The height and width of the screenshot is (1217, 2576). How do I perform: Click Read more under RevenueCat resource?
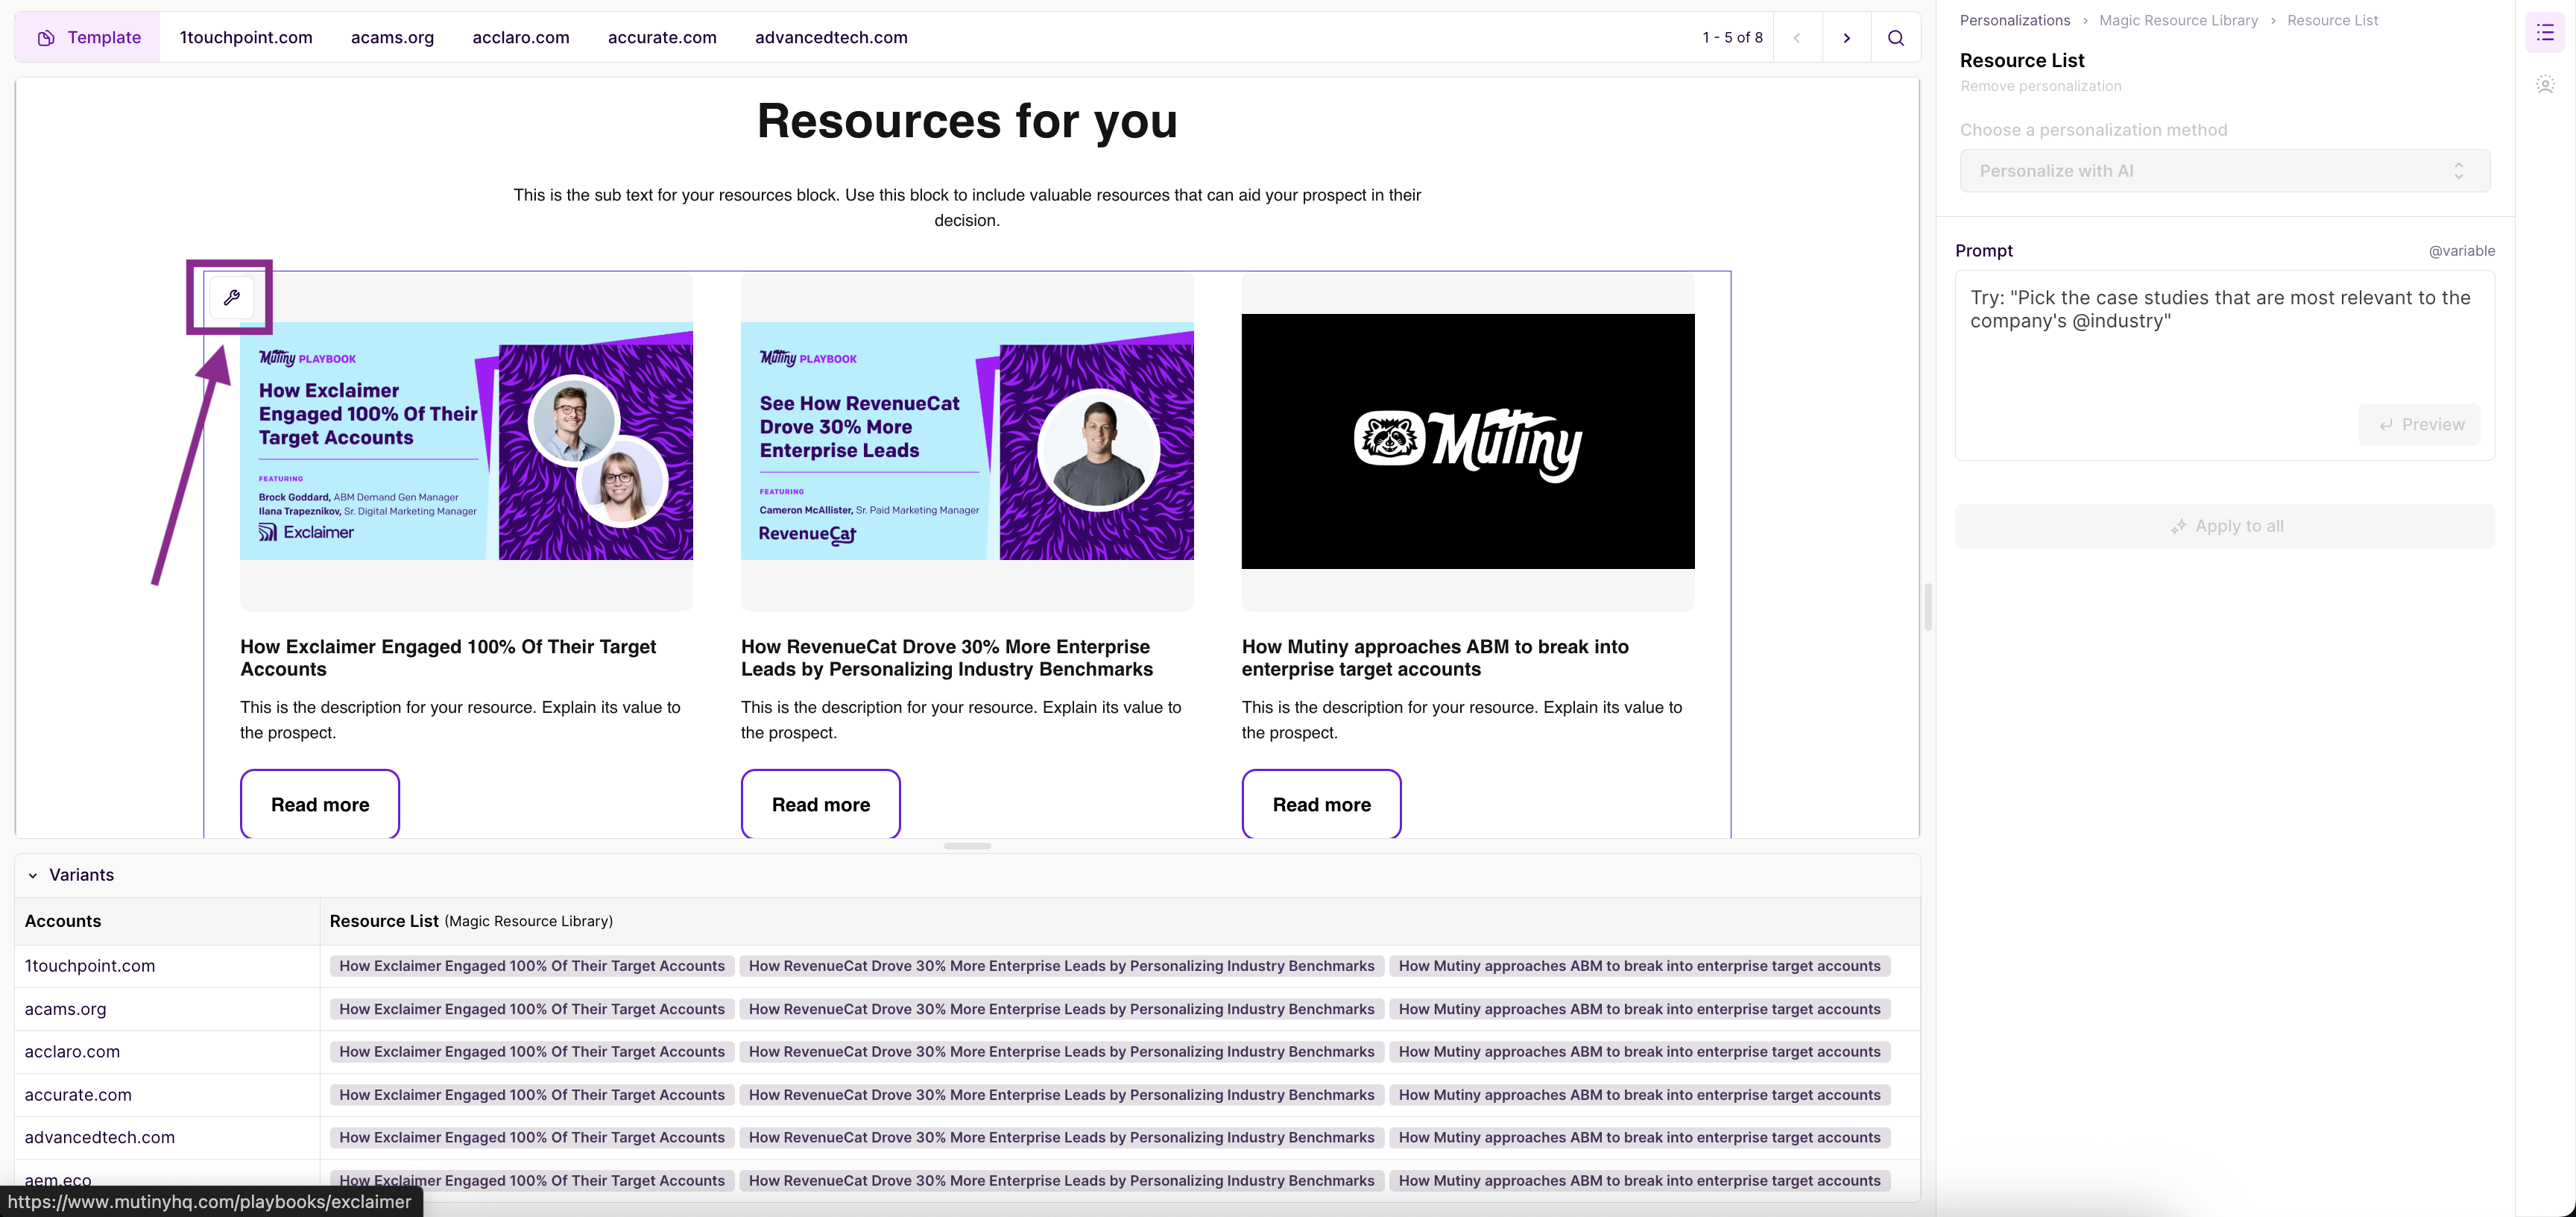(x=821, y=804)
